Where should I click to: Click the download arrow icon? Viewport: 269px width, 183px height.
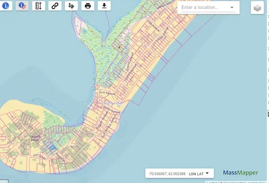(104, 6)
